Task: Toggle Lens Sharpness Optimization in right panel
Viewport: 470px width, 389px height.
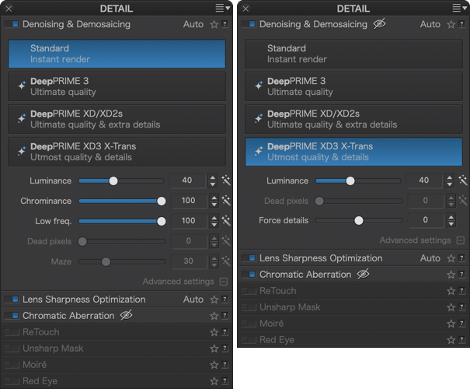Action: coord(249,258)
